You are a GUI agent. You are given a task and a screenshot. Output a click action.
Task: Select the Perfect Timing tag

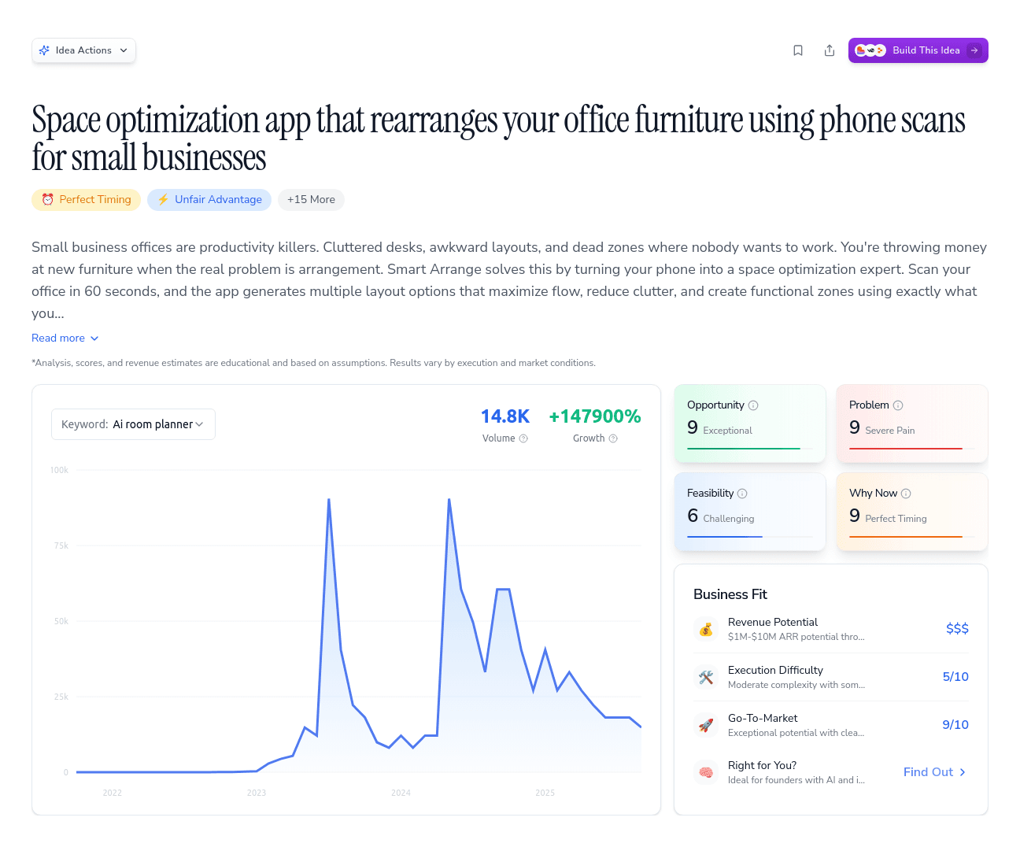click(x=86, y=199)
